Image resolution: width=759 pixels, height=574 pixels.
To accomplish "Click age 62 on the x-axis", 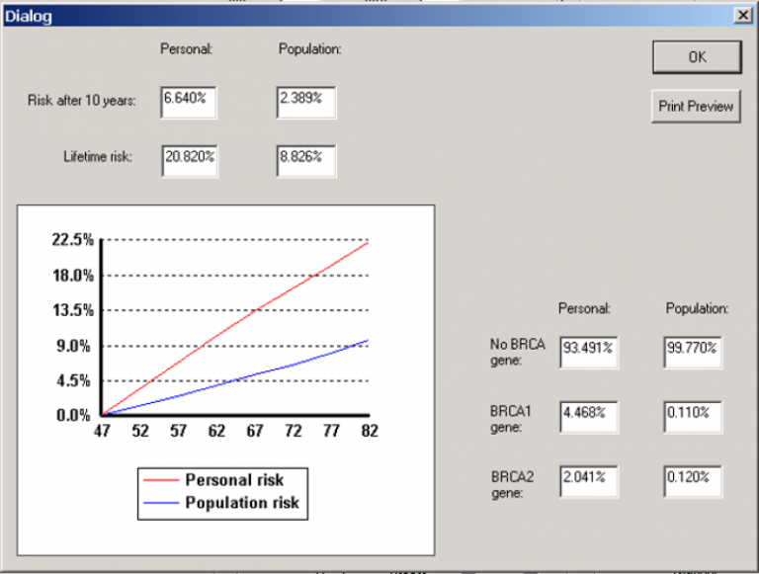I will [216, 431].
